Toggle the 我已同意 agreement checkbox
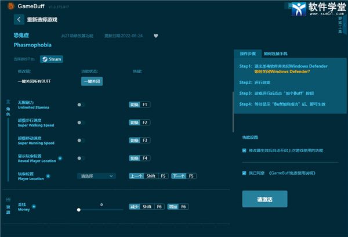The image size is (348, 237). [x=244, y=173]
